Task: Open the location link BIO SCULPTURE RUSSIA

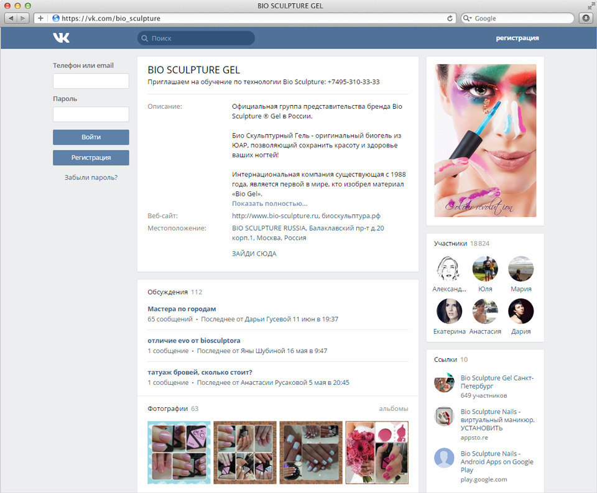Action: tap(308, 233)
